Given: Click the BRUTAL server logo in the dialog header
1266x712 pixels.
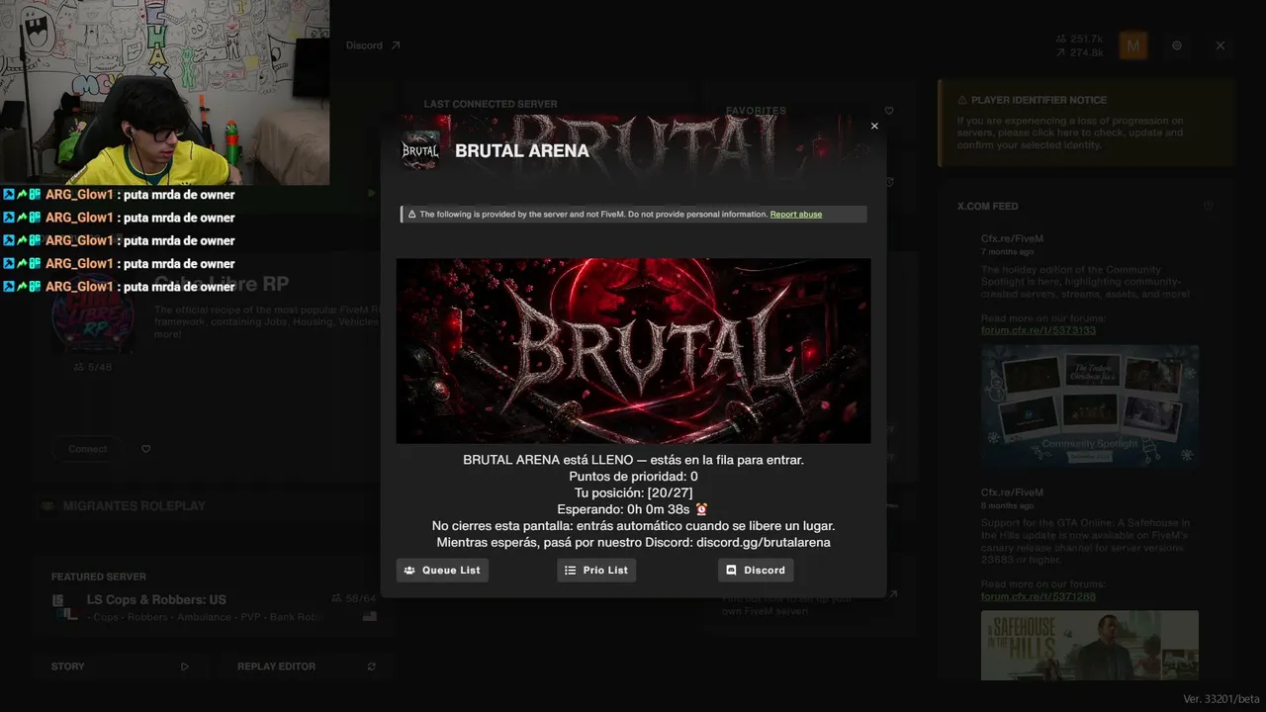Looking at the screenshot, I should (x=420, y=150).
